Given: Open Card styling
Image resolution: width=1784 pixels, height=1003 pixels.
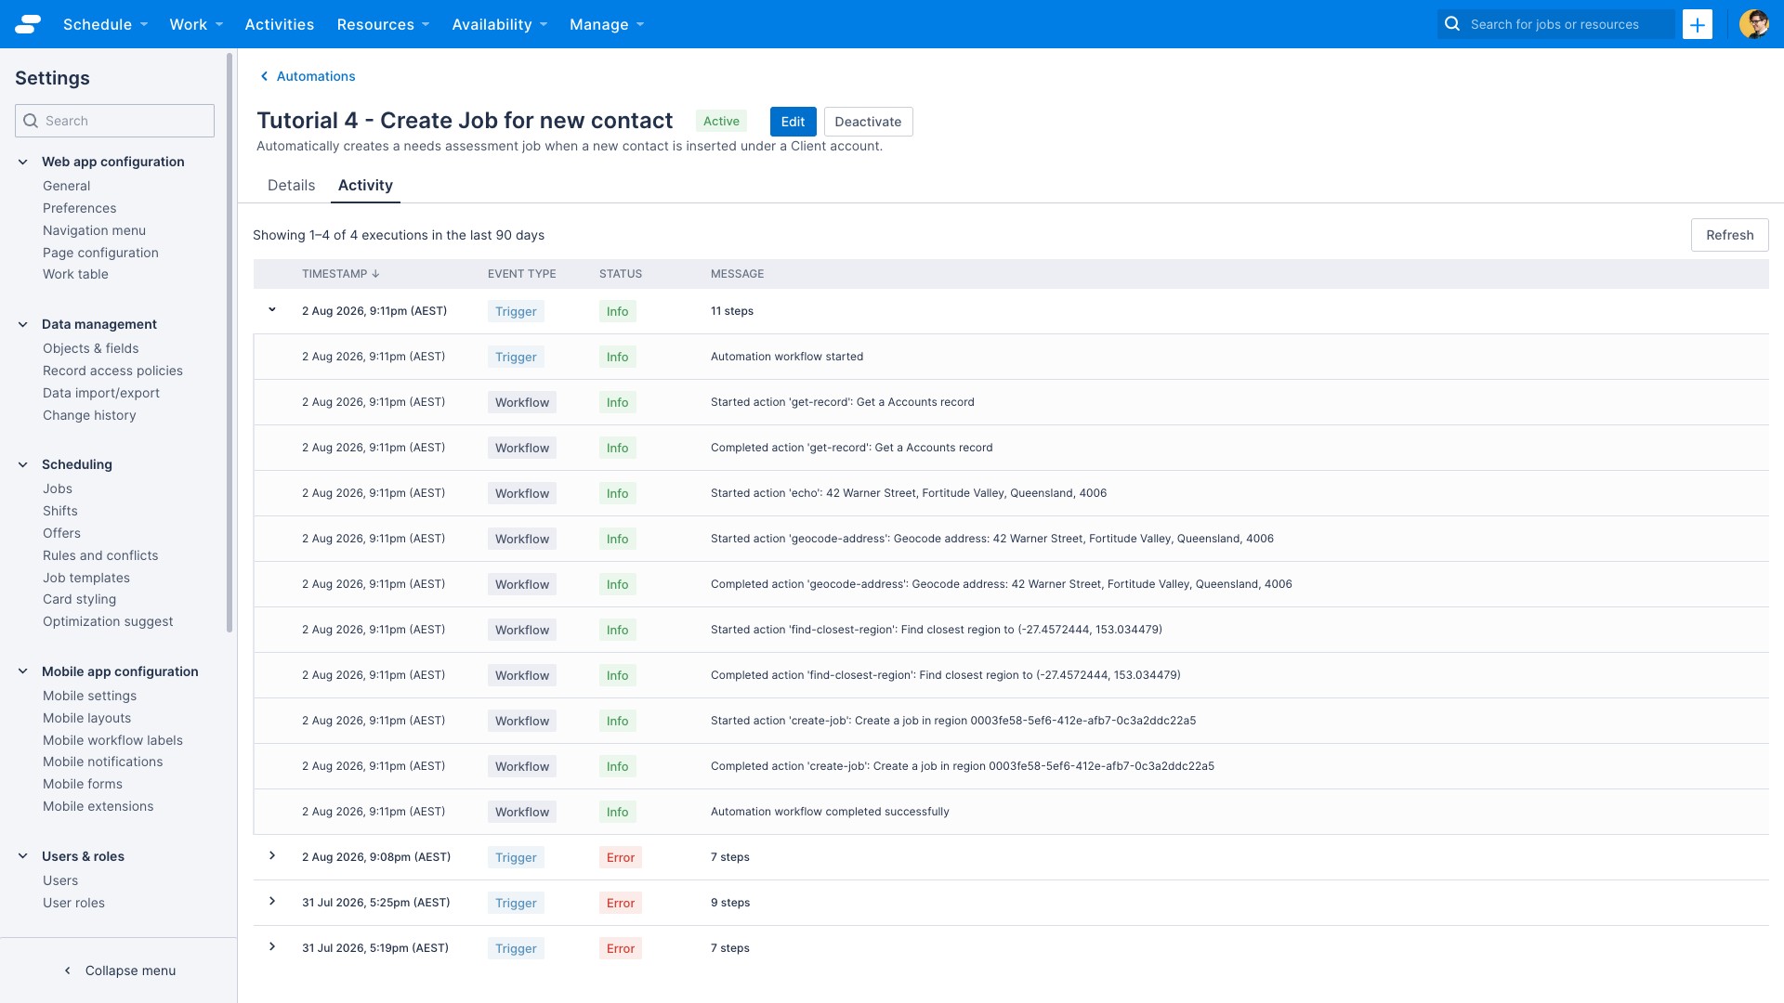Looking at the screenshot, I should tap(79, 599).
